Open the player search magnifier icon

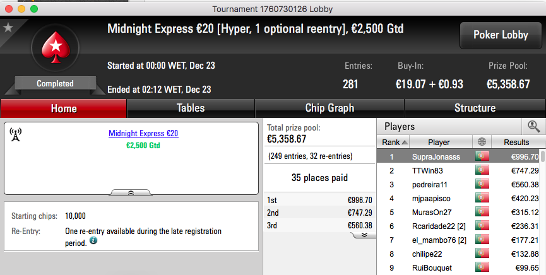pos(533,126)
